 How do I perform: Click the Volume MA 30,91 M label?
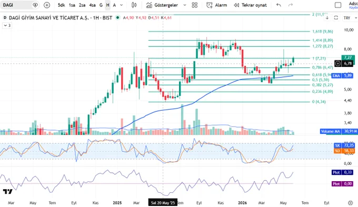pos(339,131)
